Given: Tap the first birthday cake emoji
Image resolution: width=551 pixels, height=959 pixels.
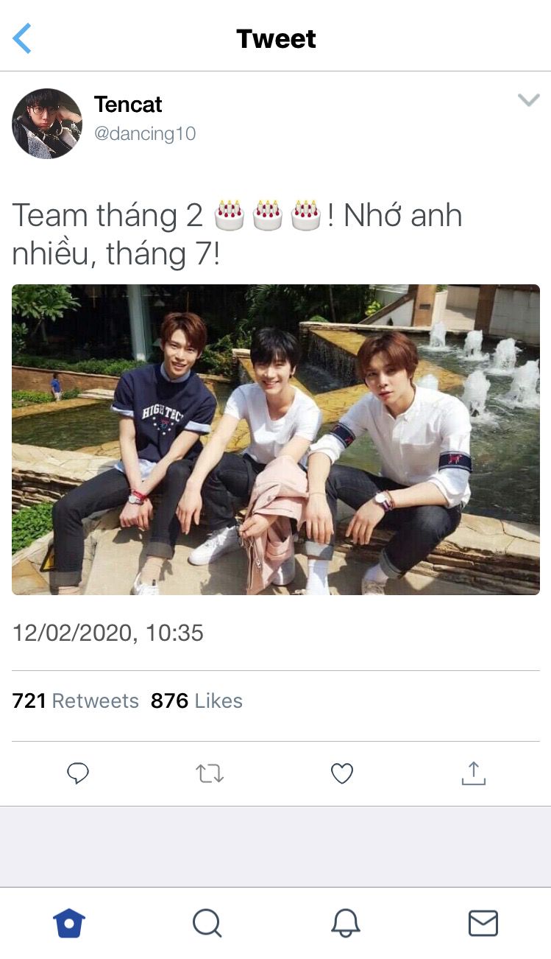Looking at the screenshot, I should coord(229,214).
